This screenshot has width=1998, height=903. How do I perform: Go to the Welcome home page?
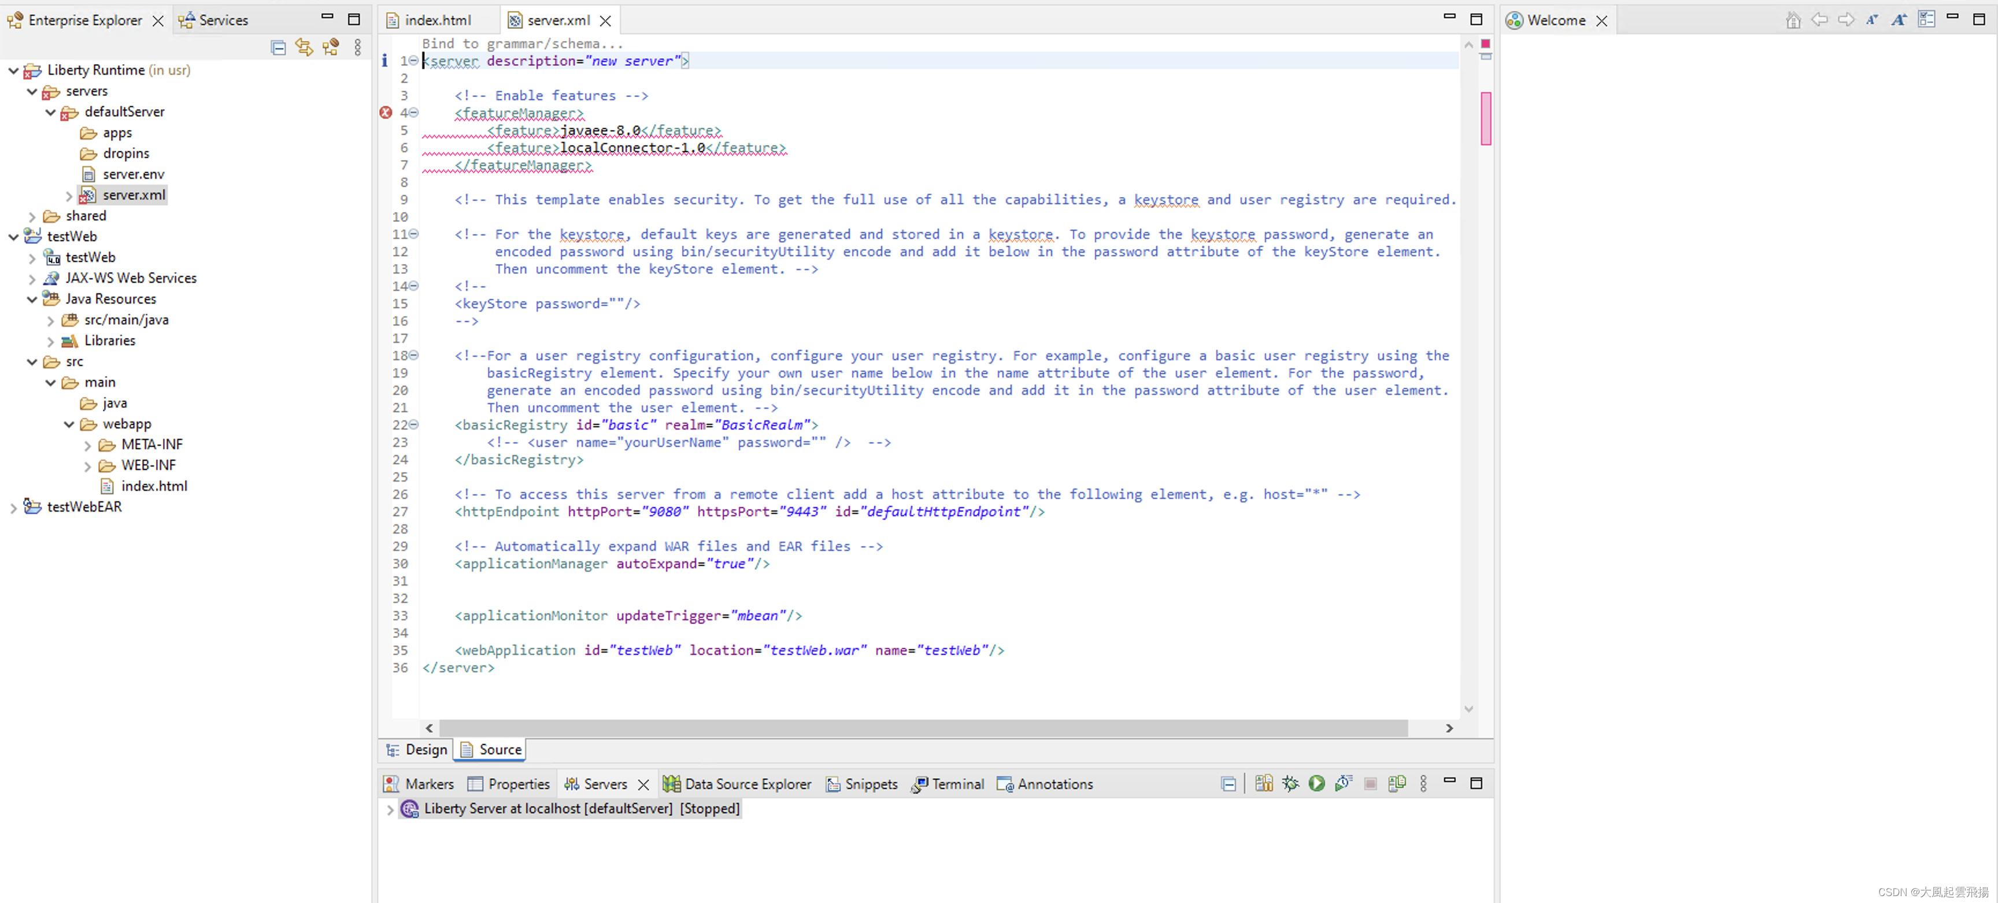click(1793, 20)
